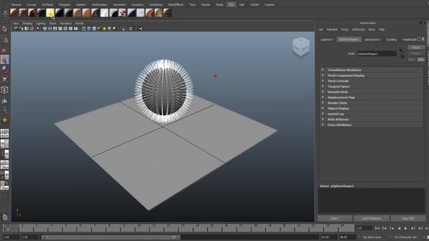Set viewport to Smooth Shade All
The image size is (429, 241).
[89, 28]
